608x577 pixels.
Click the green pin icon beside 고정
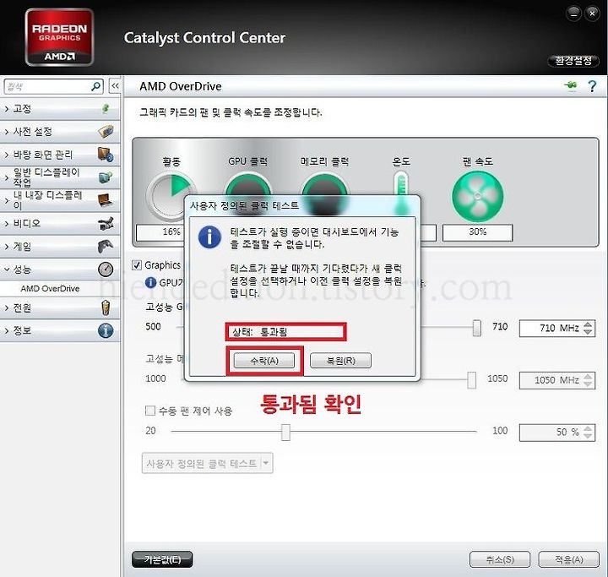point(106,109)
